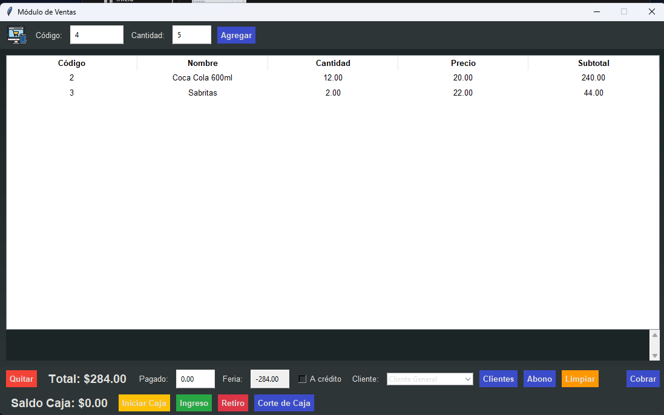Click the Abono button
Viewport: 664px width, 415px height.
pyautogui.click(x=539, y=379)
